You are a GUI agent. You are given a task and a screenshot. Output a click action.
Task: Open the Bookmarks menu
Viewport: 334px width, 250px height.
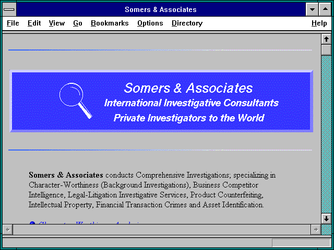pos(110,23)
